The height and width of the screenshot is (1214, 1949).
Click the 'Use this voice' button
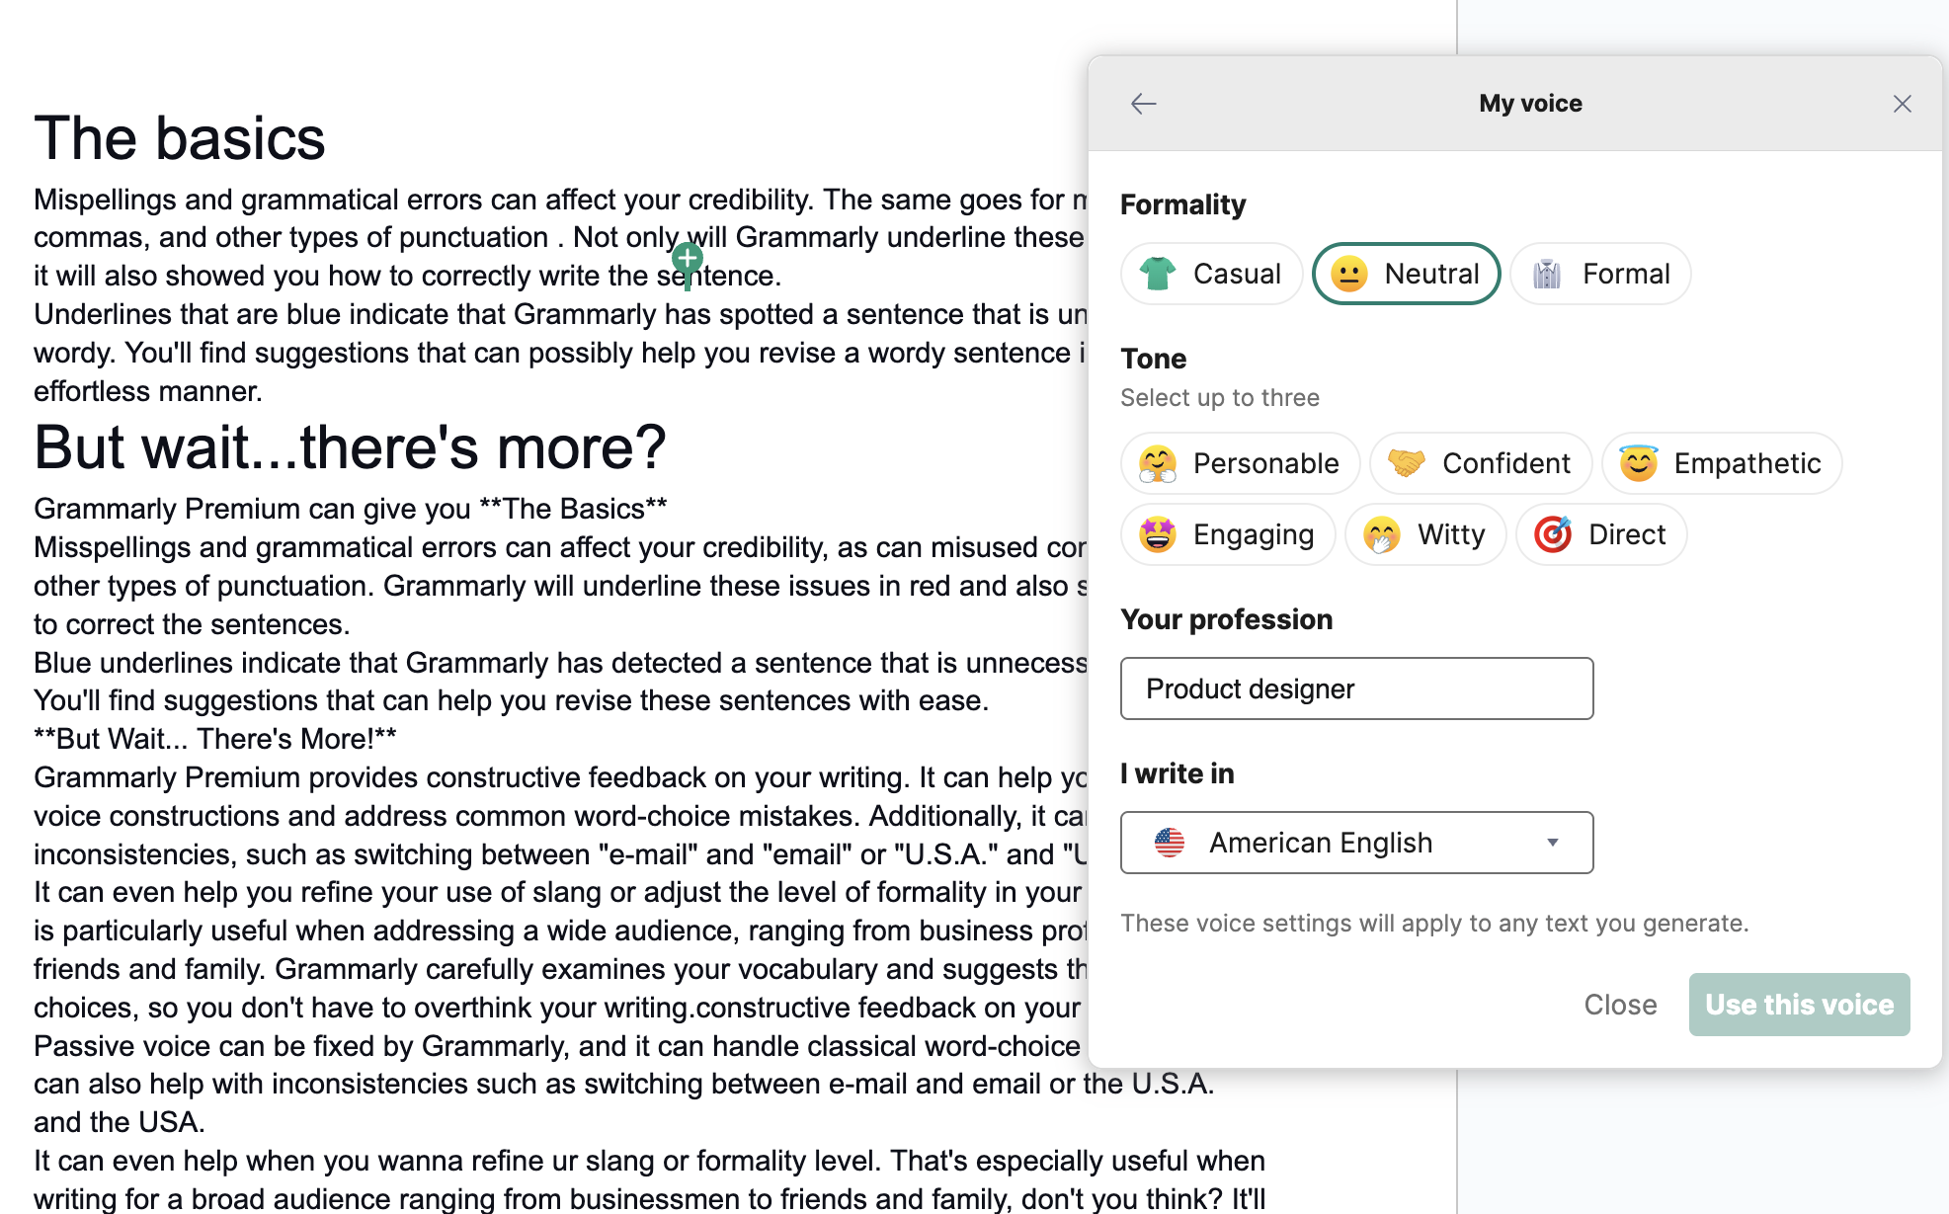(1799, 1005)
